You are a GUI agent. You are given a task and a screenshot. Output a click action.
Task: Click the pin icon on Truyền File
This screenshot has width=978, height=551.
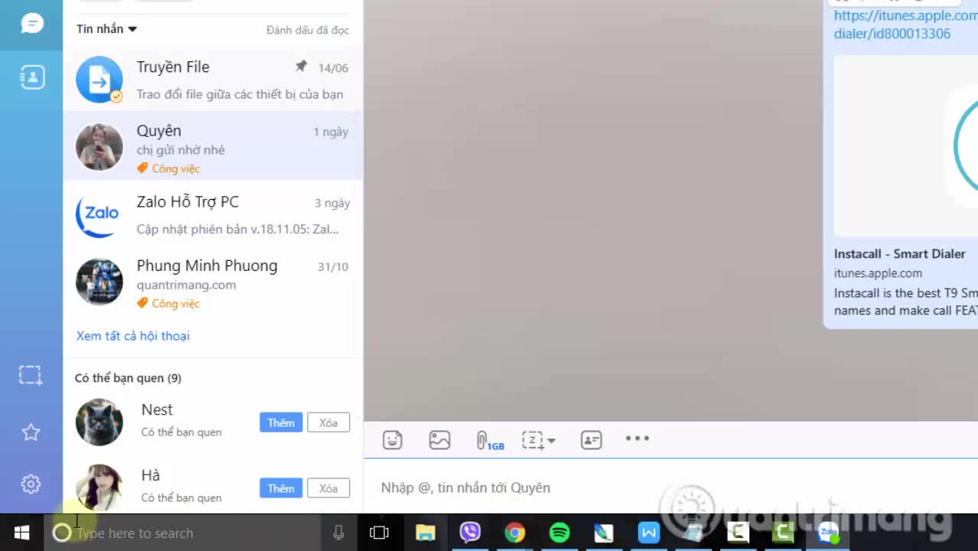tap(302, 67)
